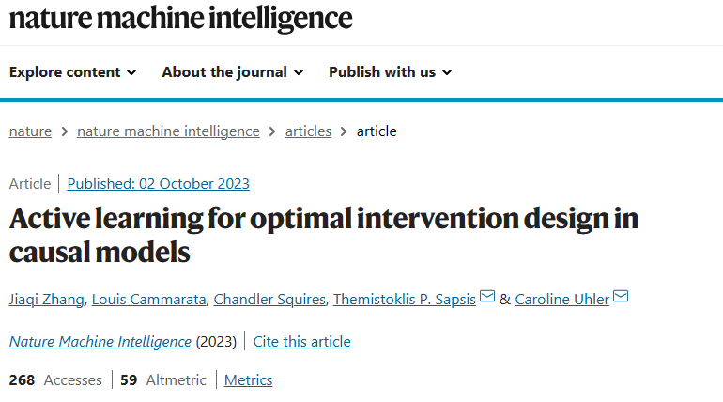Click author name Caroline Uhler
This screenshot has width=723, height=402.
click(561, 299)
